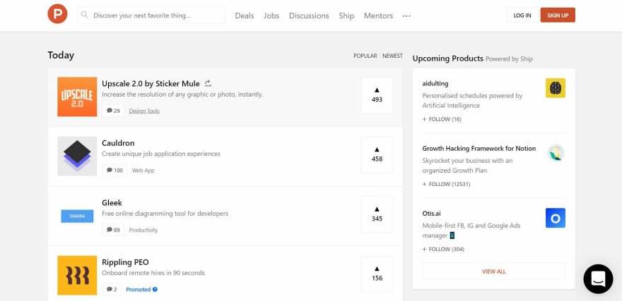Upvote Cauldron with 458 votes

coord(377,154)
